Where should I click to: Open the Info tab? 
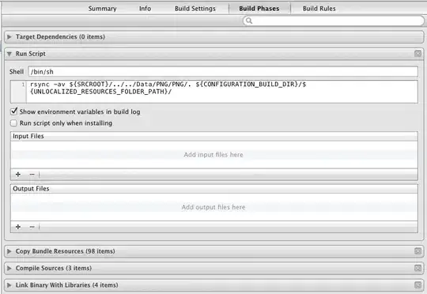(145, 9)
